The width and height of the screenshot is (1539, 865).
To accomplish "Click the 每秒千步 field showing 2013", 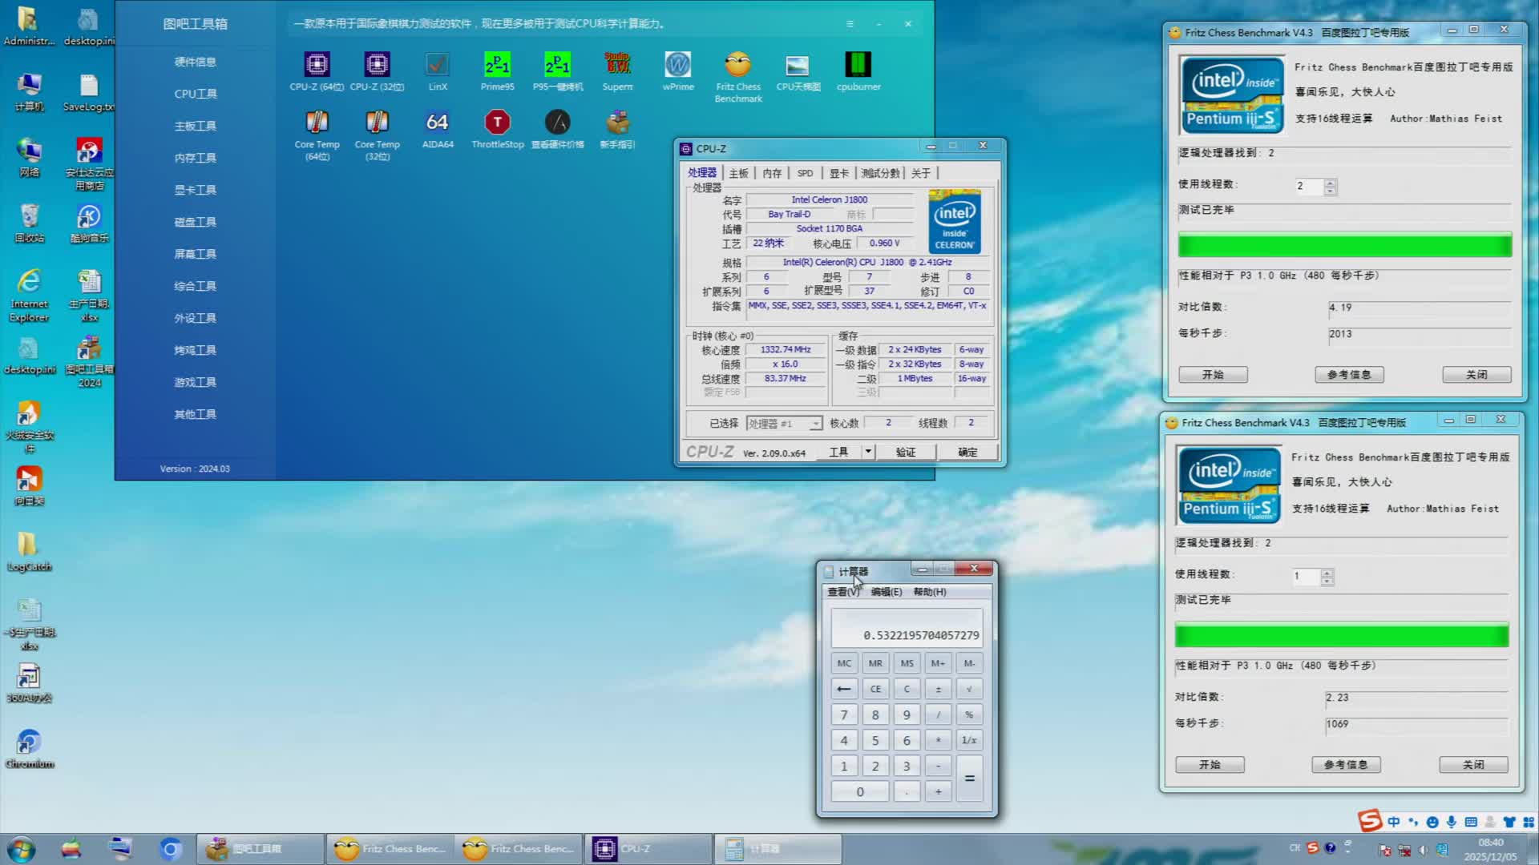I will 1419,334.
